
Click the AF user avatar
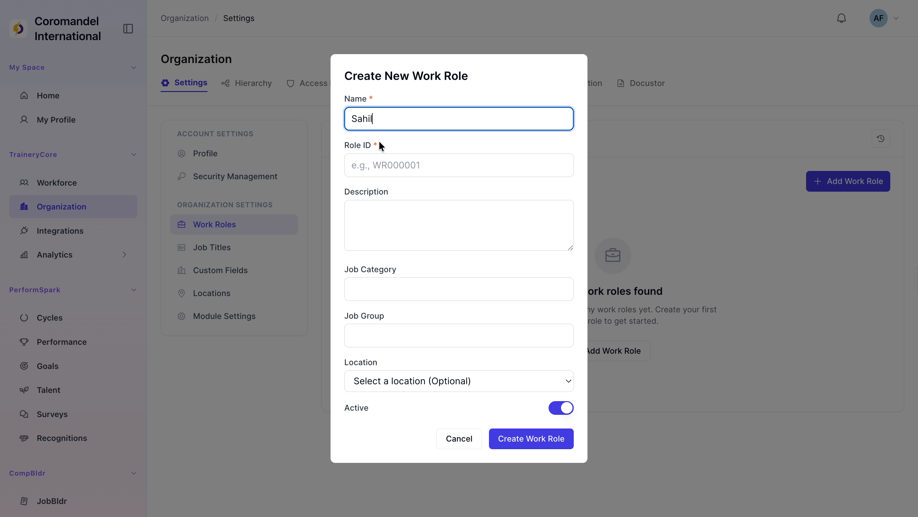[878, 18]
